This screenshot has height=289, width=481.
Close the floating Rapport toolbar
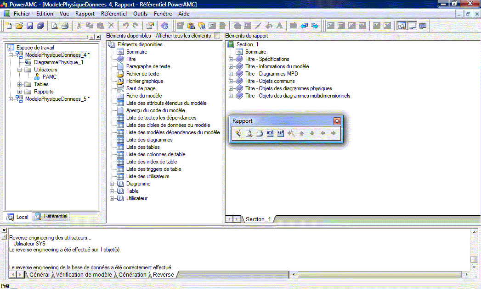click(337, 121)
